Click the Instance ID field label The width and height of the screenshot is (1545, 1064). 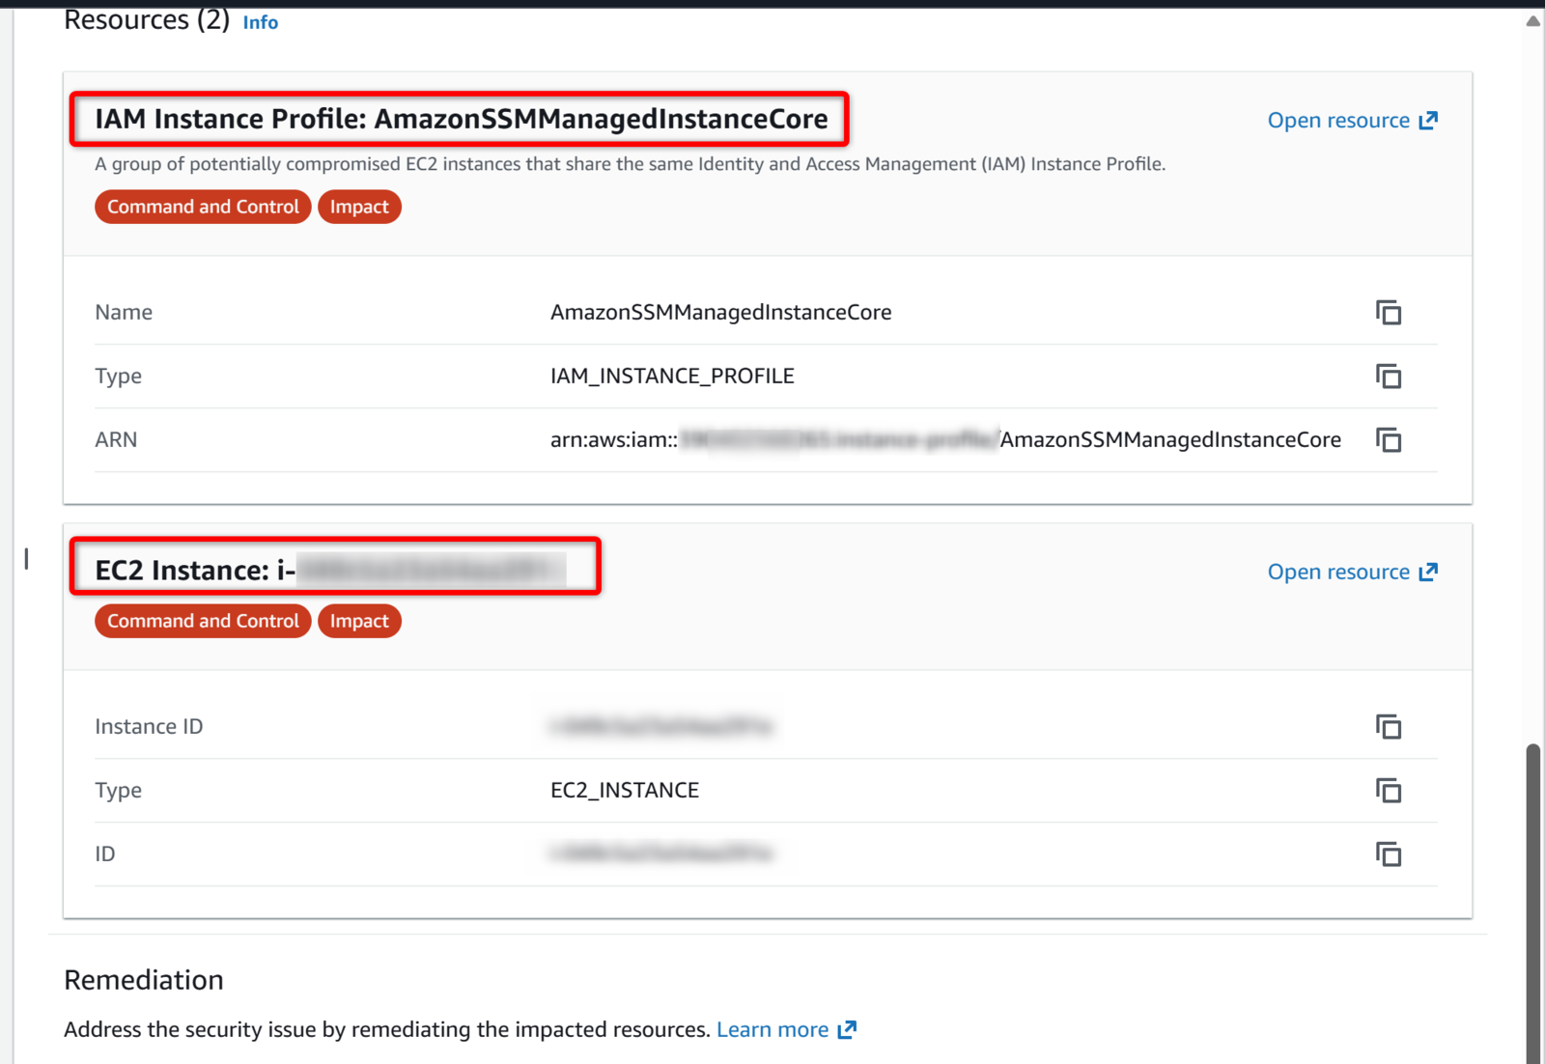pos(149,727)
